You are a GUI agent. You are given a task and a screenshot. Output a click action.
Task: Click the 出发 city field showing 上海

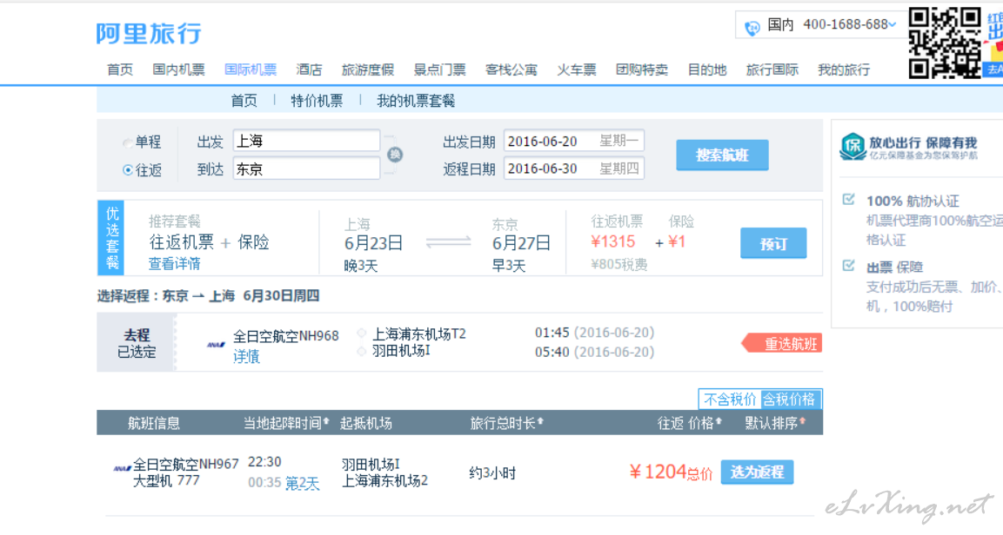(306, 141)
